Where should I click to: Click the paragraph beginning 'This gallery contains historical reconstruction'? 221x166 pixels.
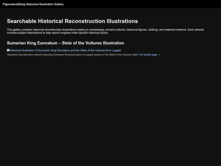[x=105, y=31]
